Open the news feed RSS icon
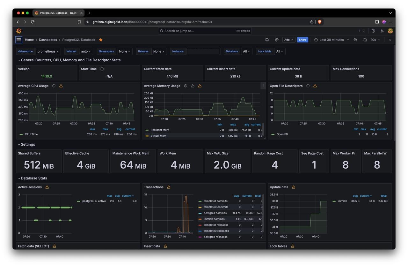 tap(382, 31)
